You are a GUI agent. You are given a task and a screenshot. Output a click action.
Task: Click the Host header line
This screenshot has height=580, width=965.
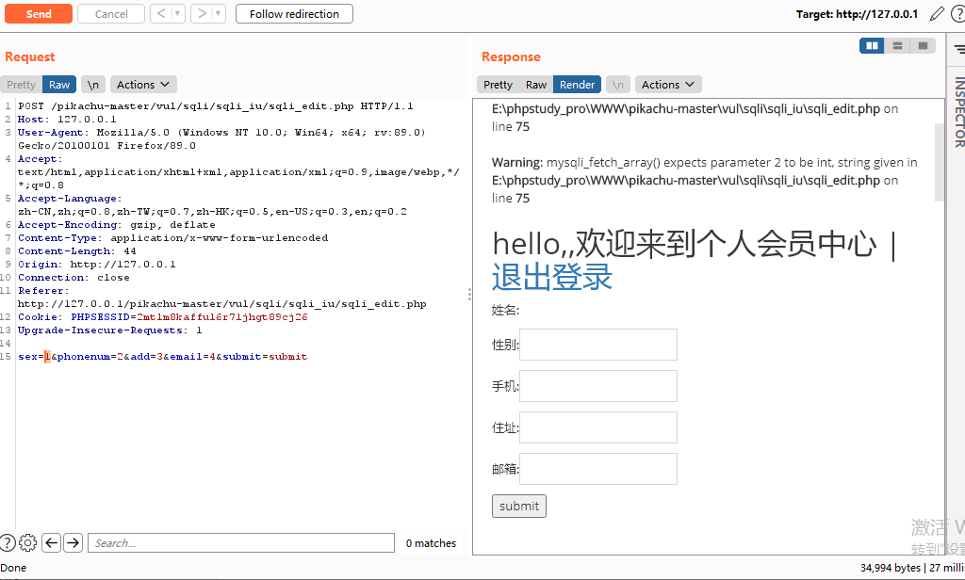click(67, 120)
